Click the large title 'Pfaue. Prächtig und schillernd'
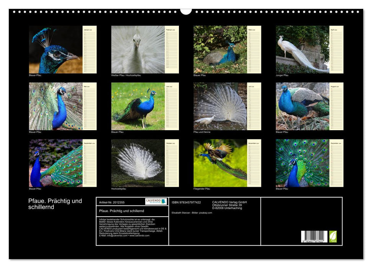 tap(55, 204)
